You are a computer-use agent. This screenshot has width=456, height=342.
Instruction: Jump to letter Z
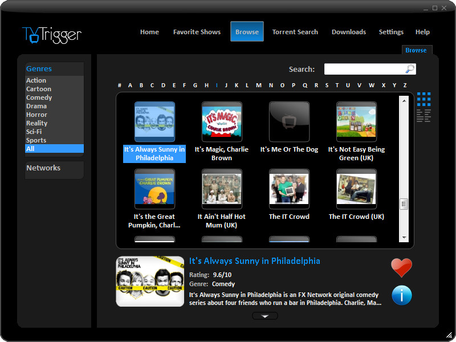pos(405,85)
